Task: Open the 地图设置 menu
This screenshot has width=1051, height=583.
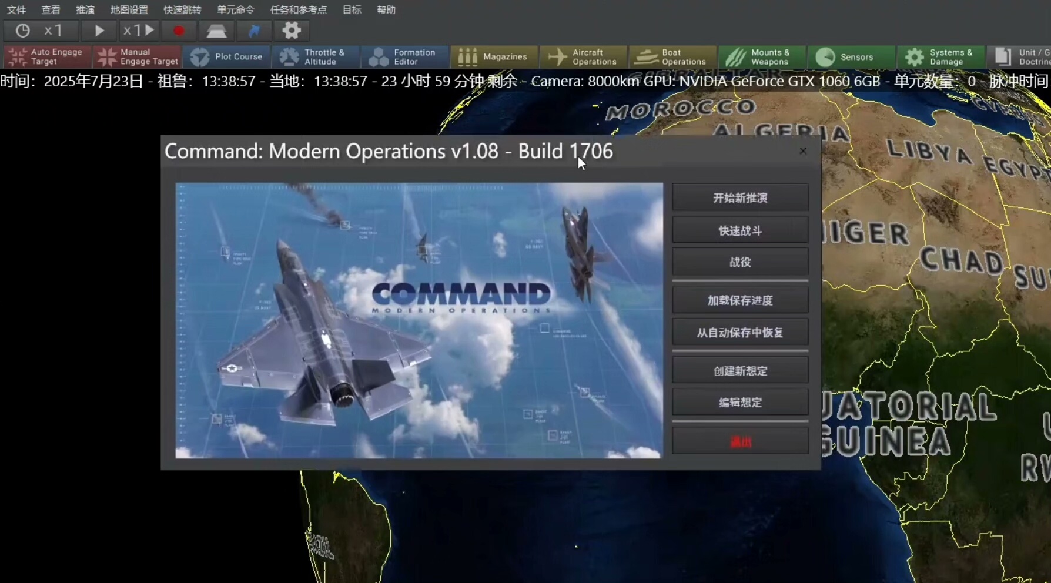Action: coord(129,10)
